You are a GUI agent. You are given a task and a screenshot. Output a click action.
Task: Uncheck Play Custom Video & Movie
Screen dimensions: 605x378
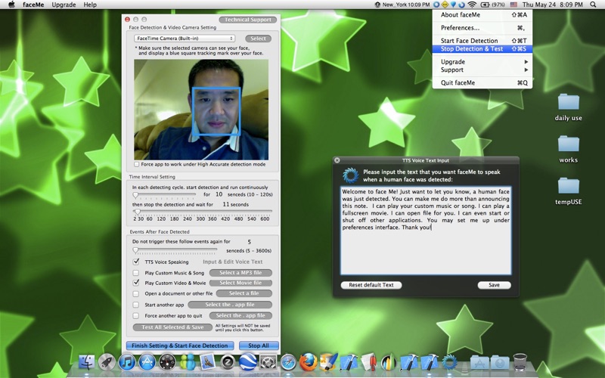pos(136,283)
